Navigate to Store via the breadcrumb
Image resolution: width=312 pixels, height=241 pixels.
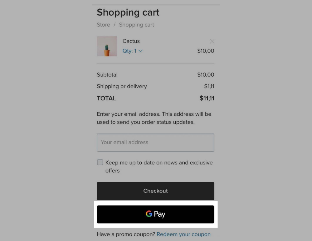point(103,25)
